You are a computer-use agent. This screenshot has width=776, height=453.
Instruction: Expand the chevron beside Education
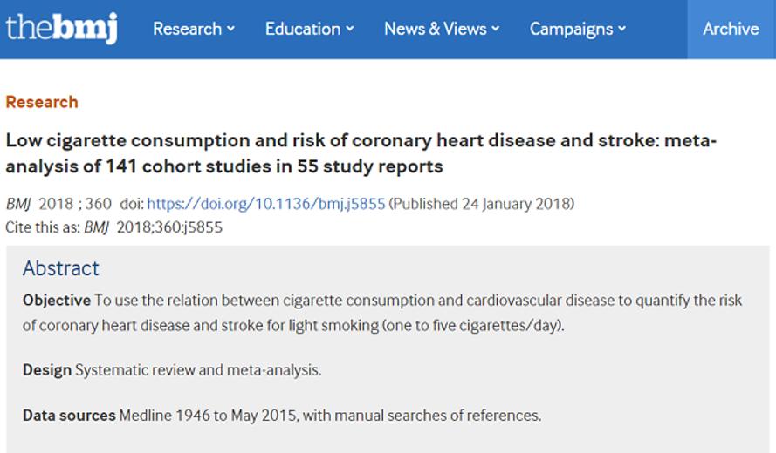(x=350, y=29)
